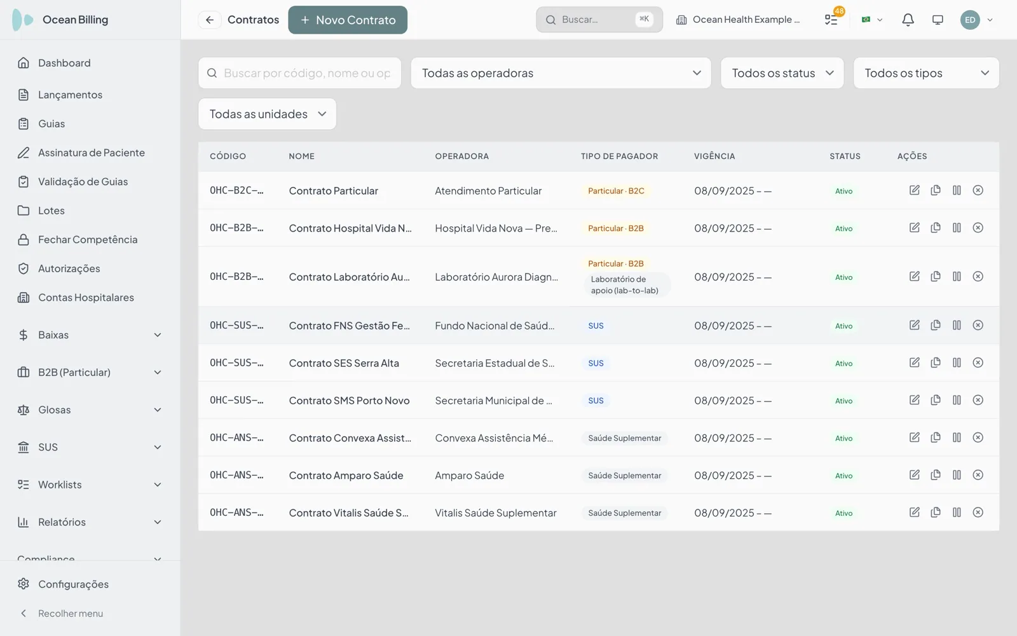Open Contas Hospitalares in sidebar
This screenshot has width=1017, height=636.
(90, 298)
